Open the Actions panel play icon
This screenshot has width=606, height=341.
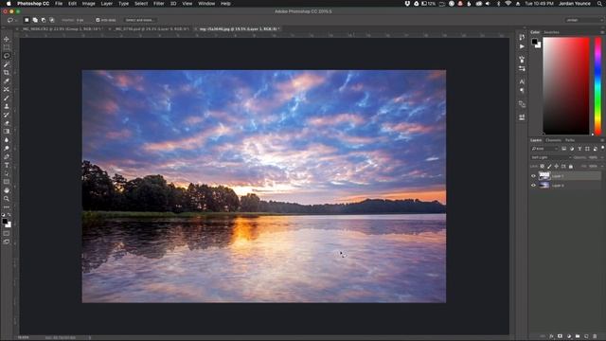point(522,46)
